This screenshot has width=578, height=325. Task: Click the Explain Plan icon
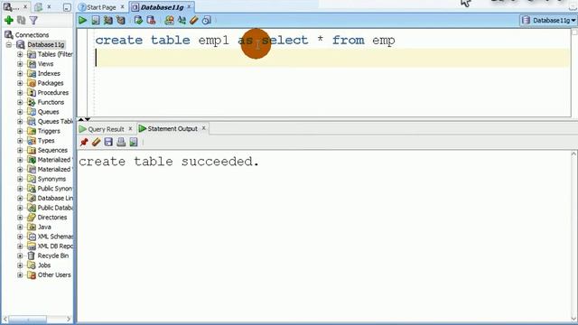click(x=120, y=20)
